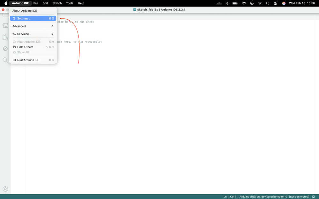The image size is (319, 199).
Task: Open Boards Manager in sidebar
Action: 5,25
